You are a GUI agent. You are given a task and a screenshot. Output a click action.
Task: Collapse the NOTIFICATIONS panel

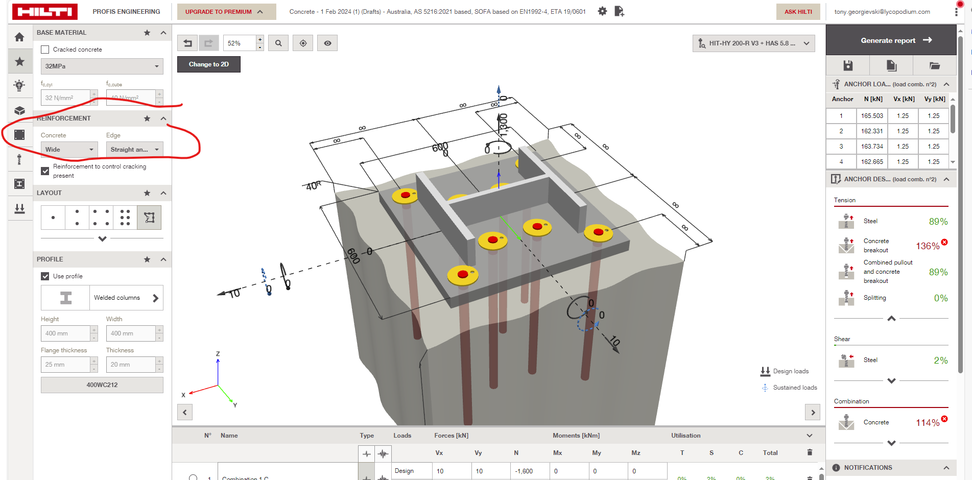click(946, 467)
